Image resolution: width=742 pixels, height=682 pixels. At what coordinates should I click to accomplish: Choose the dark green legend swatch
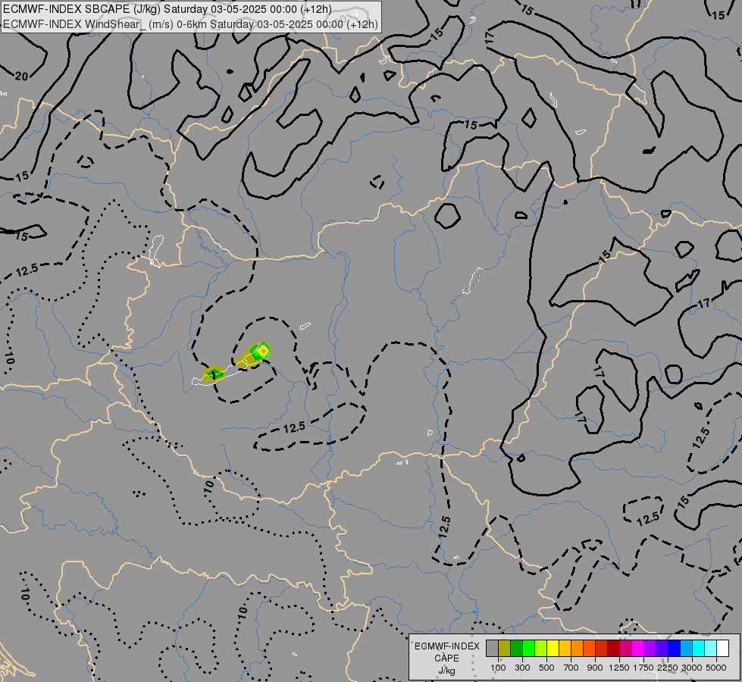[517, 648]
